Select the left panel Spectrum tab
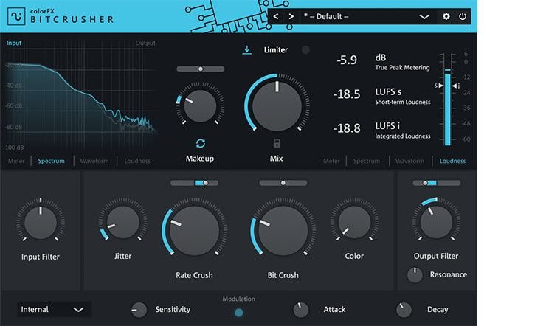 (x=51, y=161)
